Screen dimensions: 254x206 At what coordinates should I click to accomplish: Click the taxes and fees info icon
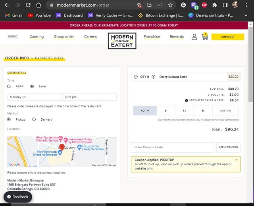186,100
